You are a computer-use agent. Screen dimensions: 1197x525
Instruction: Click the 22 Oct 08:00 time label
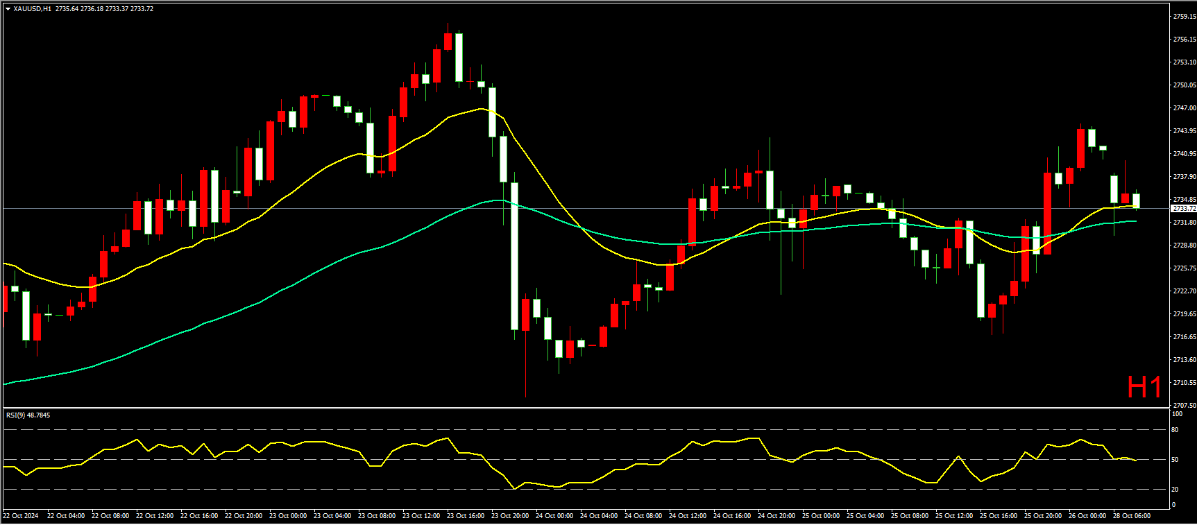[110, 516]
